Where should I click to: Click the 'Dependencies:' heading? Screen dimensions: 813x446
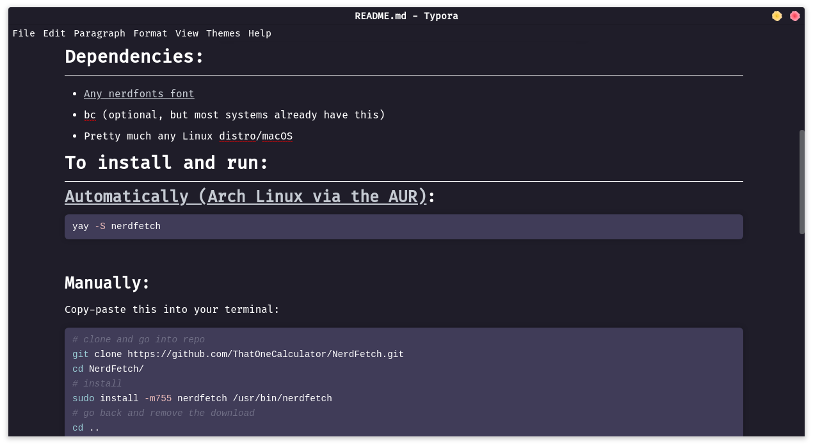click(134, 56)
